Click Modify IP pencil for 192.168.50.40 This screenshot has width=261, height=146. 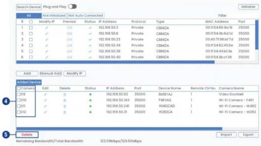[x=47, y=57]
